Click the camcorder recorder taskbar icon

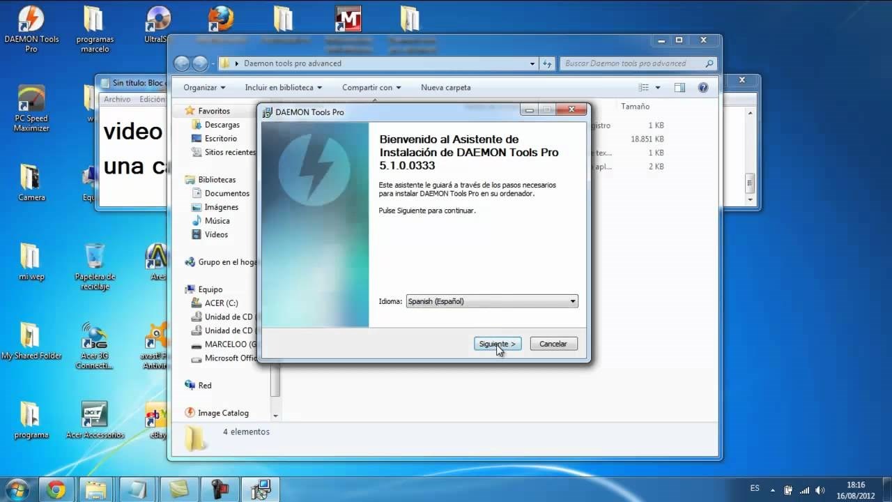pyautogui.click(x=220, y=489)
